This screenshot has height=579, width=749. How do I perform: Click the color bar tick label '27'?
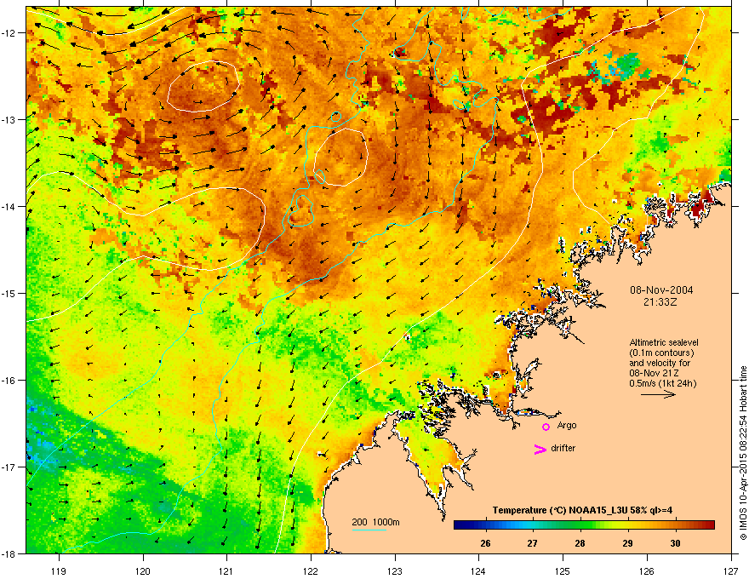coord(532,543)
